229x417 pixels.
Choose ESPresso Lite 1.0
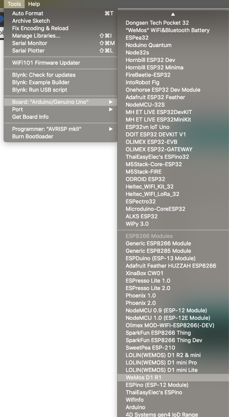(x=173, y=280)
